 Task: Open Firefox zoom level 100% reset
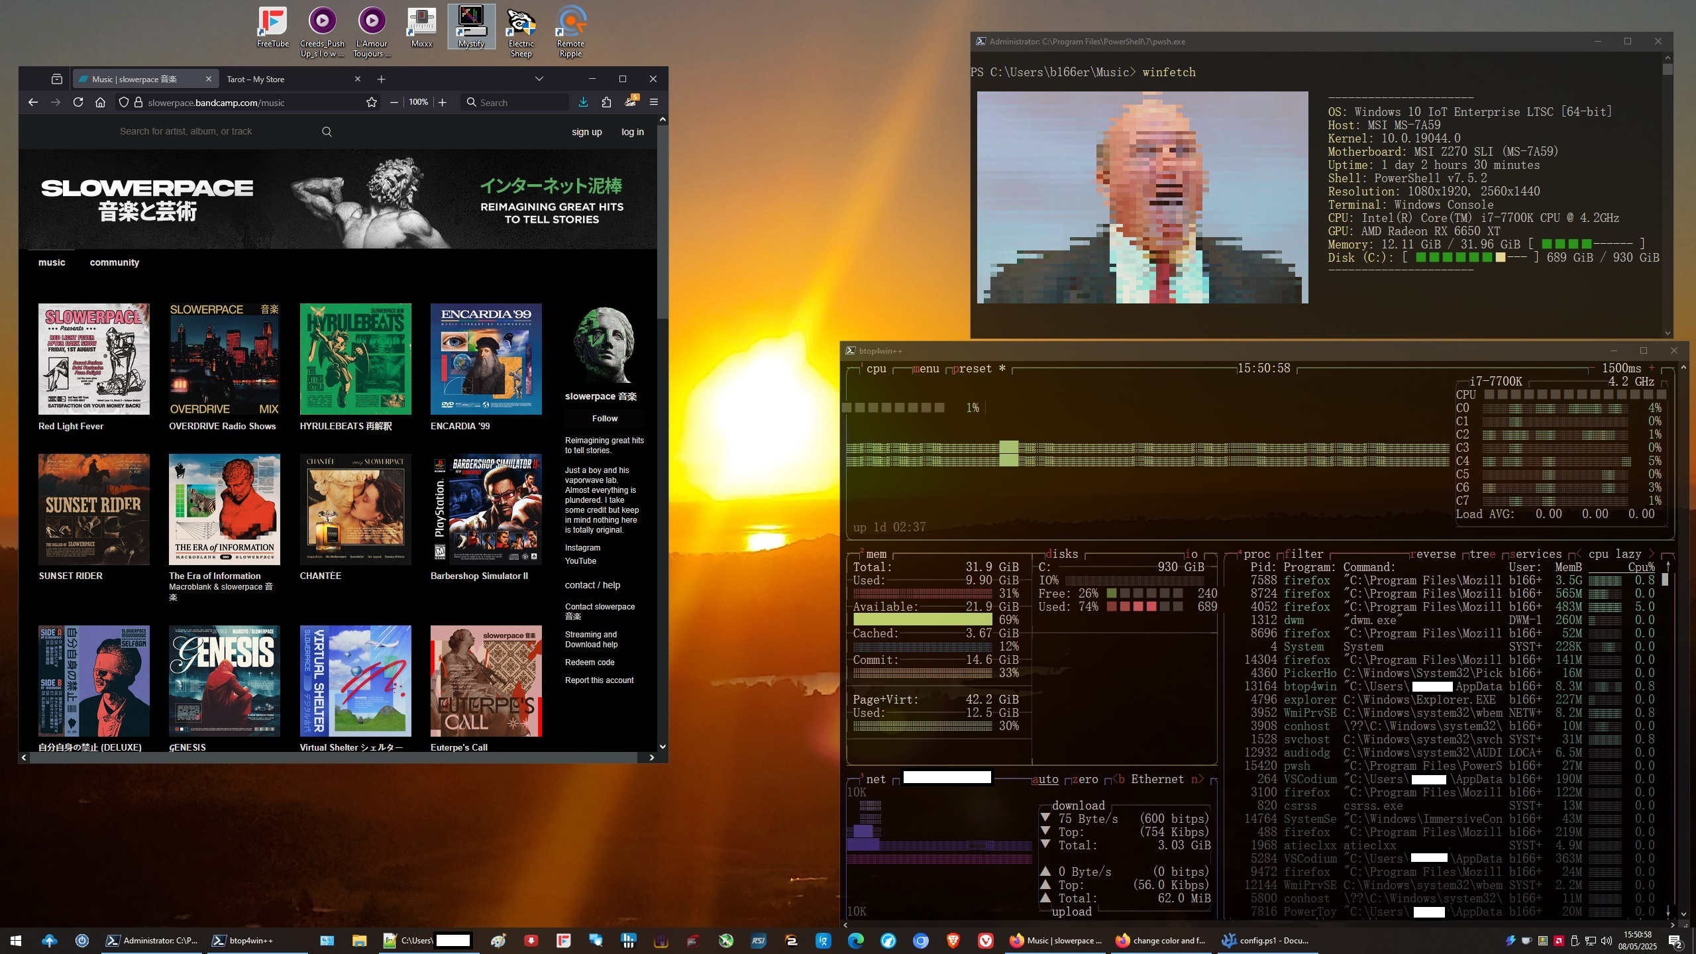(x=418, y=102)
